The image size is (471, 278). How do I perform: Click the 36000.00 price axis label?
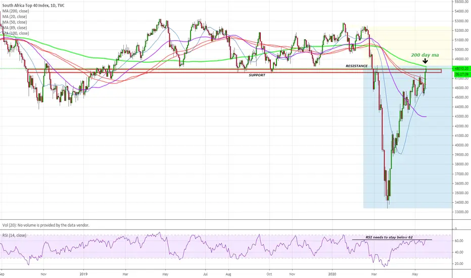click(x=462, y=183)
